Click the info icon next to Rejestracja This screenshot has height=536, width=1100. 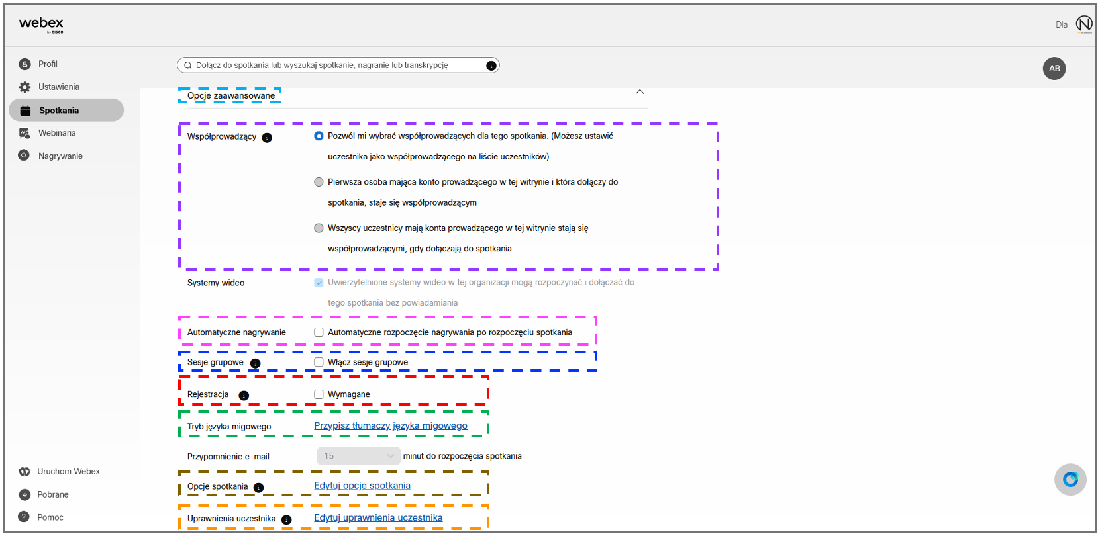point(244,396)
